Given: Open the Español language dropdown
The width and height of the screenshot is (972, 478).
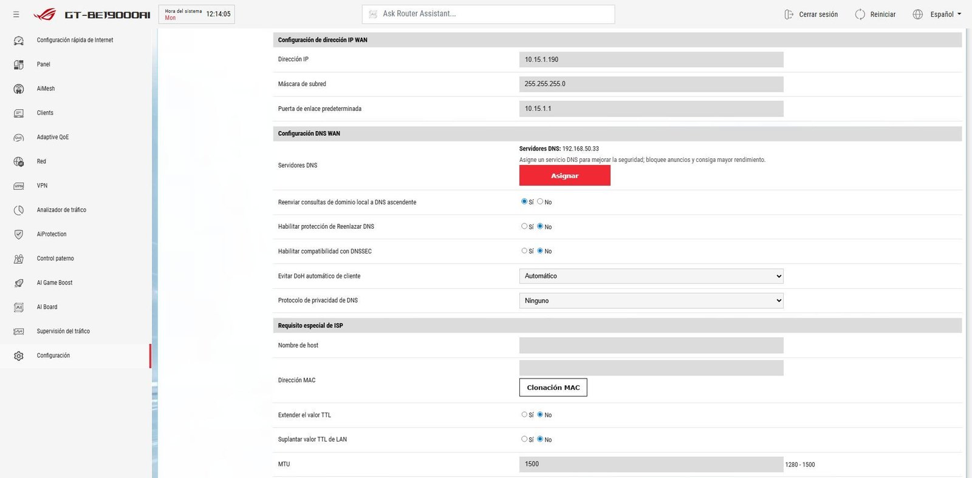Looking at the screenshot, I should [x=946, y=14].
